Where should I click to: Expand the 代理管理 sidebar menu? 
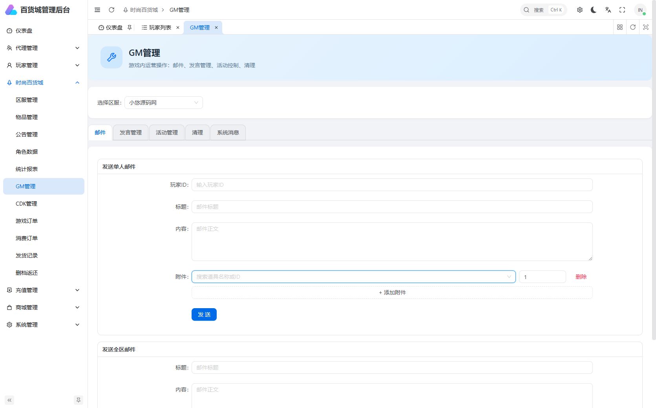(44, 48)
